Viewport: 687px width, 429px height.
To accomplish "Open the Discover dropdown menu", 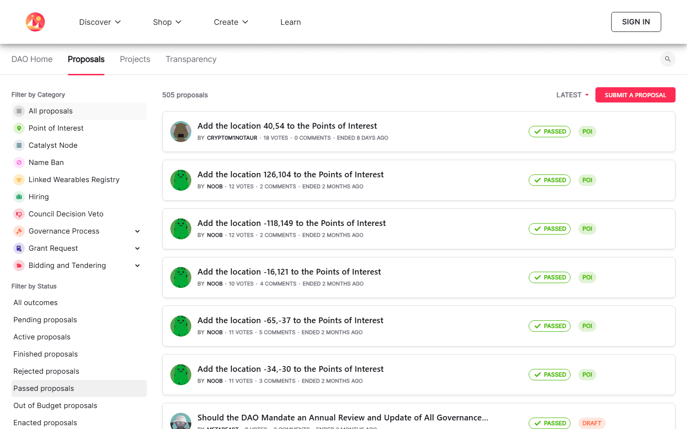I will point(100,22).
